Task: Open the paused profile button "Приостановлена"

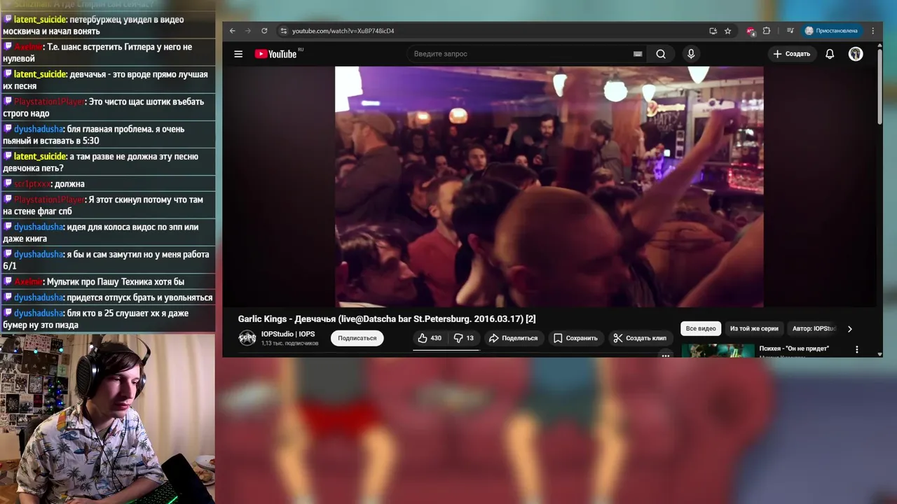Action: point(831,31)
